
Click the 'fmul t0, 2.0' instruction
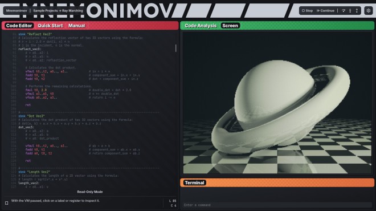coord(36,90)
